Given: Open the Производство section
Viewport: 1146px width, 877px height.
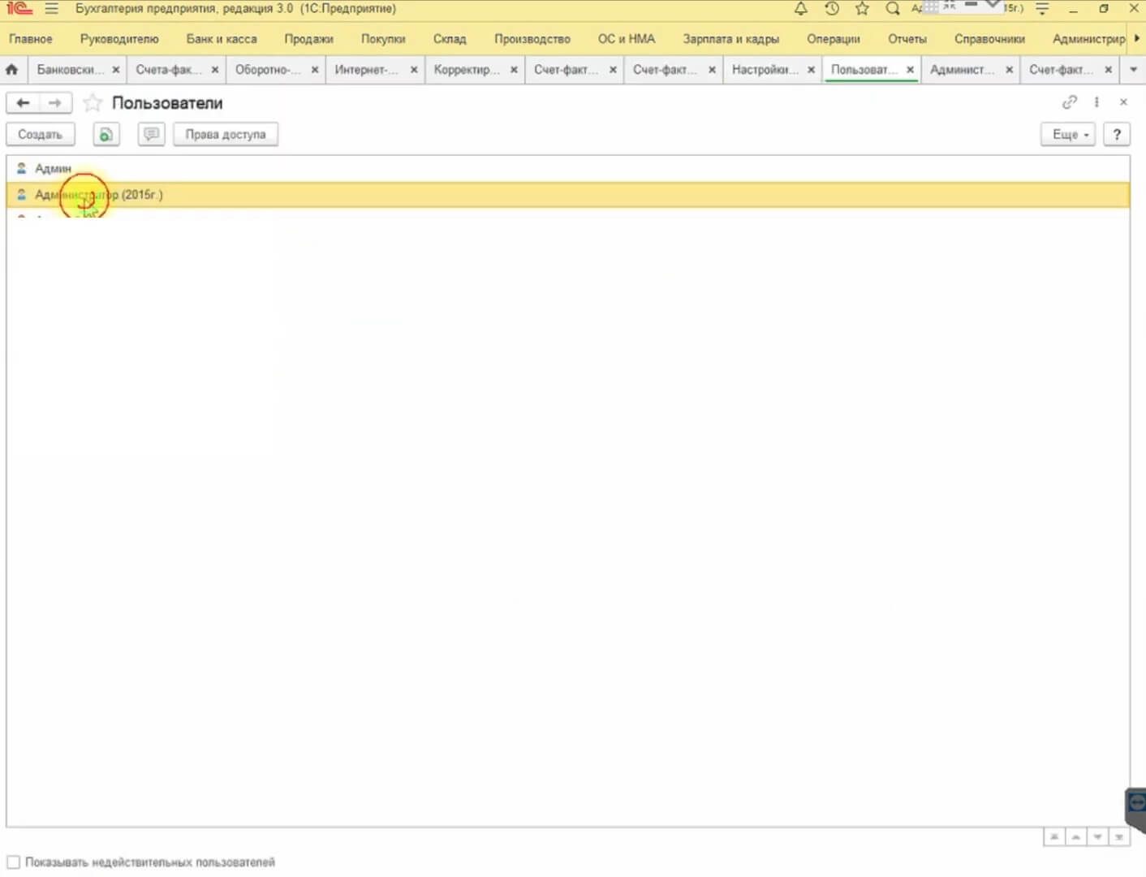Looking at the screenshot, I should pyautogui.click(x=532, y=39).
